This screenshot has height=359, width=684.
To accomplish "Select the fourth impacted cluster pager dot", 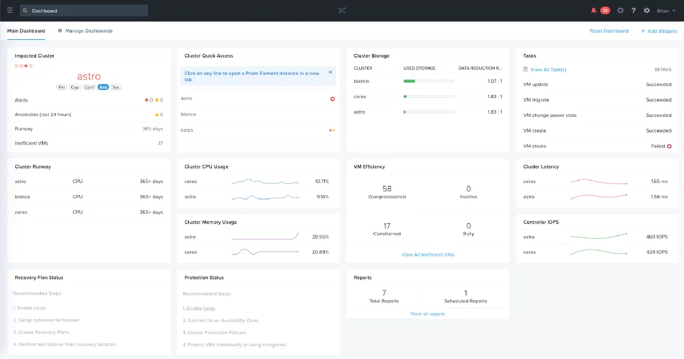I will tap(31, 66).
